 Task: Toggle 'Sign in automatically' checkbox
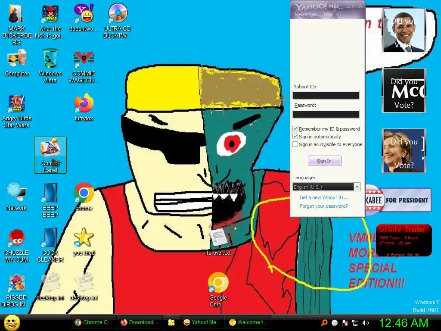(x=295, y=137)
